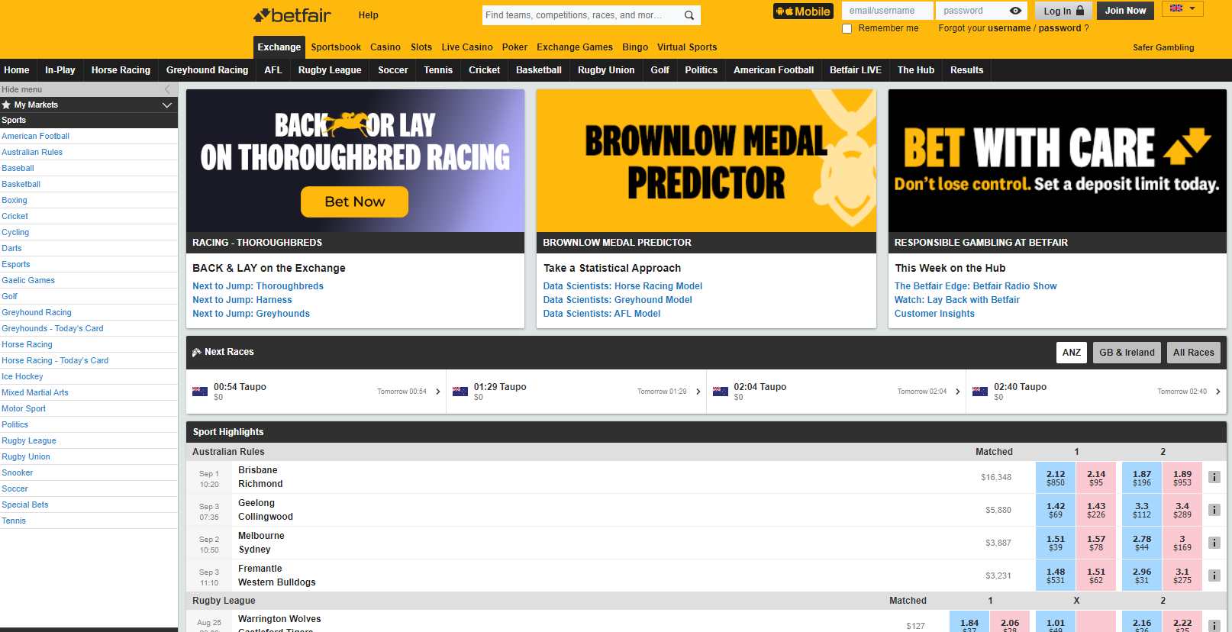The width and height of the screenshot is (1232, 632).
Task: Open Horse Racing in the top navigation bar
Action: (x=121, y=70)
